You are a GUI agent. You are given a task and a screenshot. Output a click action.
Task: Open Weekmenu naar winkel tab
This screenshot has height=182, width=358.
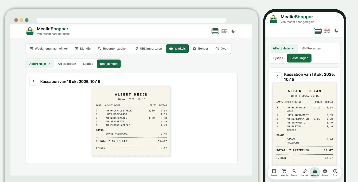click(48, 49)
